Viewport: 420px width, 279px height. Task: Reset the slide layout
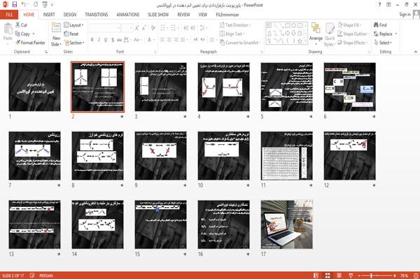pyautogui.click(x=71, y=34)
